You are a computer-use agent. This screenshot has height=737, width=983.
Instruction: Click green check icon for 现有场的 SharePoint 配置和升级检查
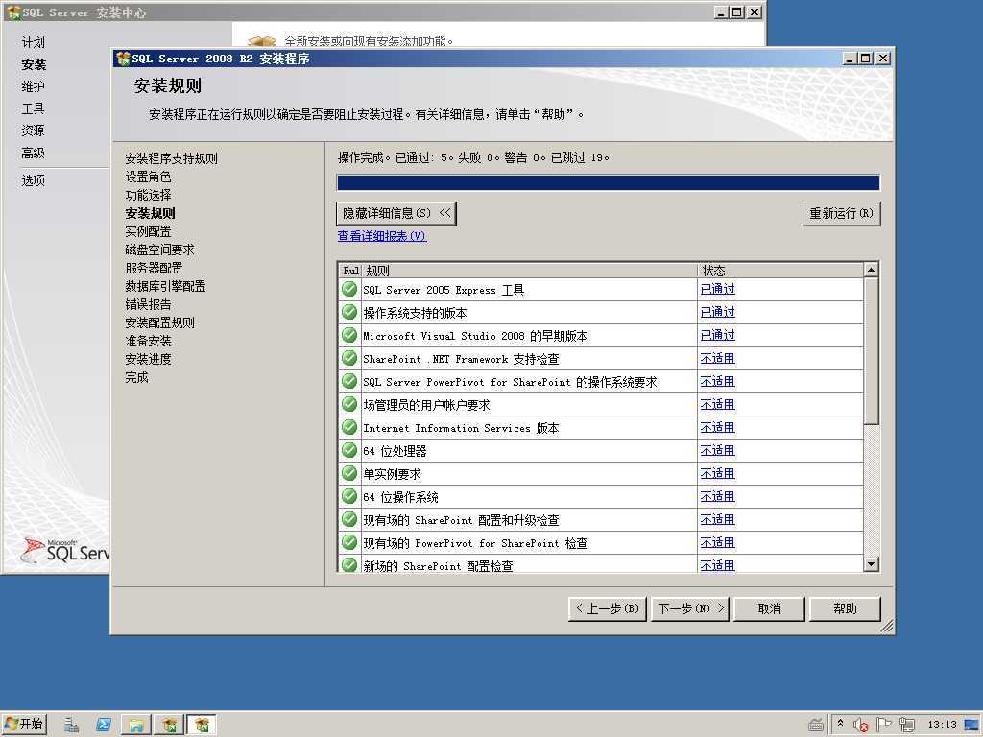click(349, 519)
